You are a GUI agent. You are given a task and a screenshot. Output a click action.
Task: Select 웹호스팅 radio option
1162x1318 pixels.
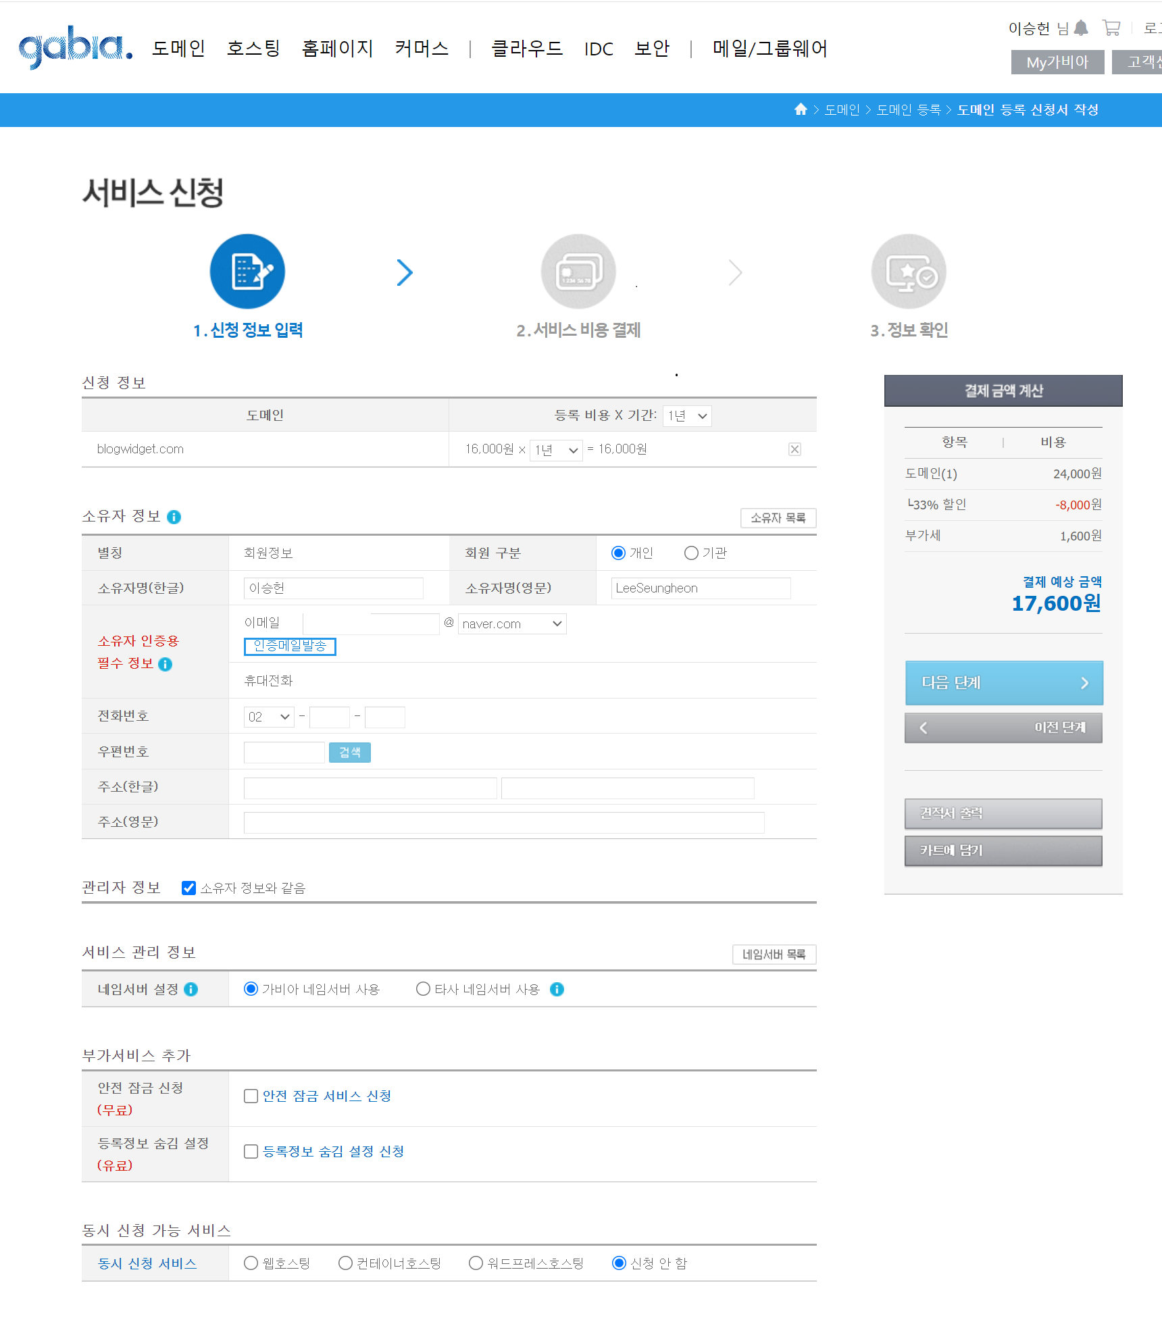[251, 1263]
